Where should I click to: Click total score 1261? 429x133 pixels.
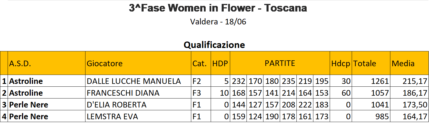[x=371, y=81]
